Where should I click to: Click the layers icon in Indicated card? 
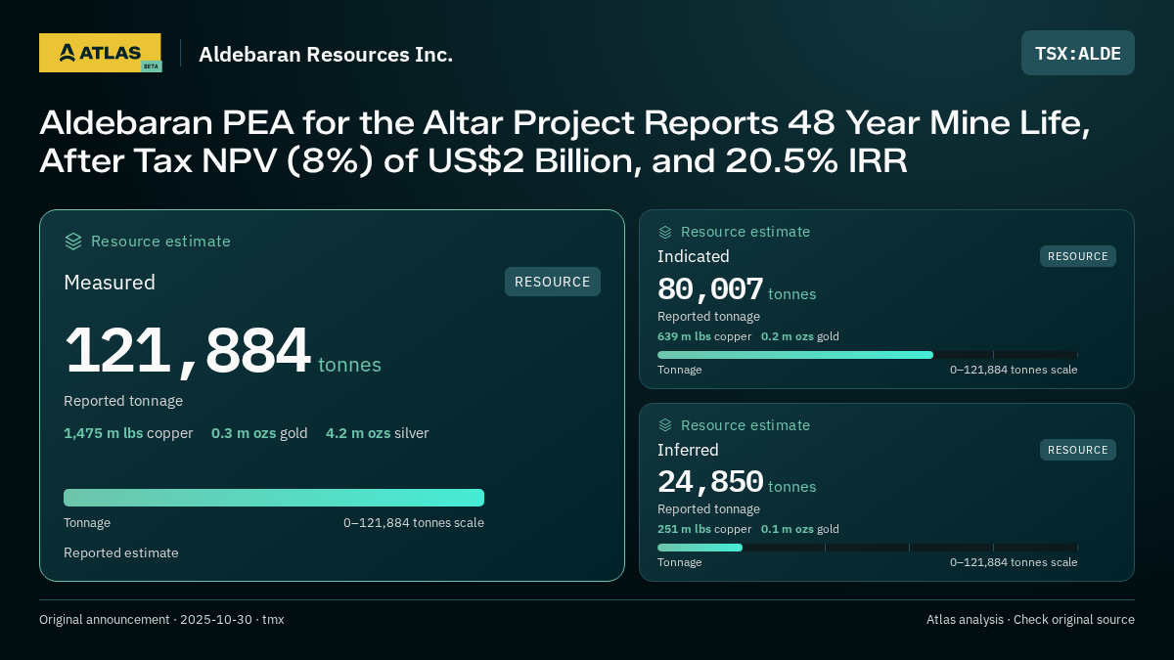click(665, 232)
